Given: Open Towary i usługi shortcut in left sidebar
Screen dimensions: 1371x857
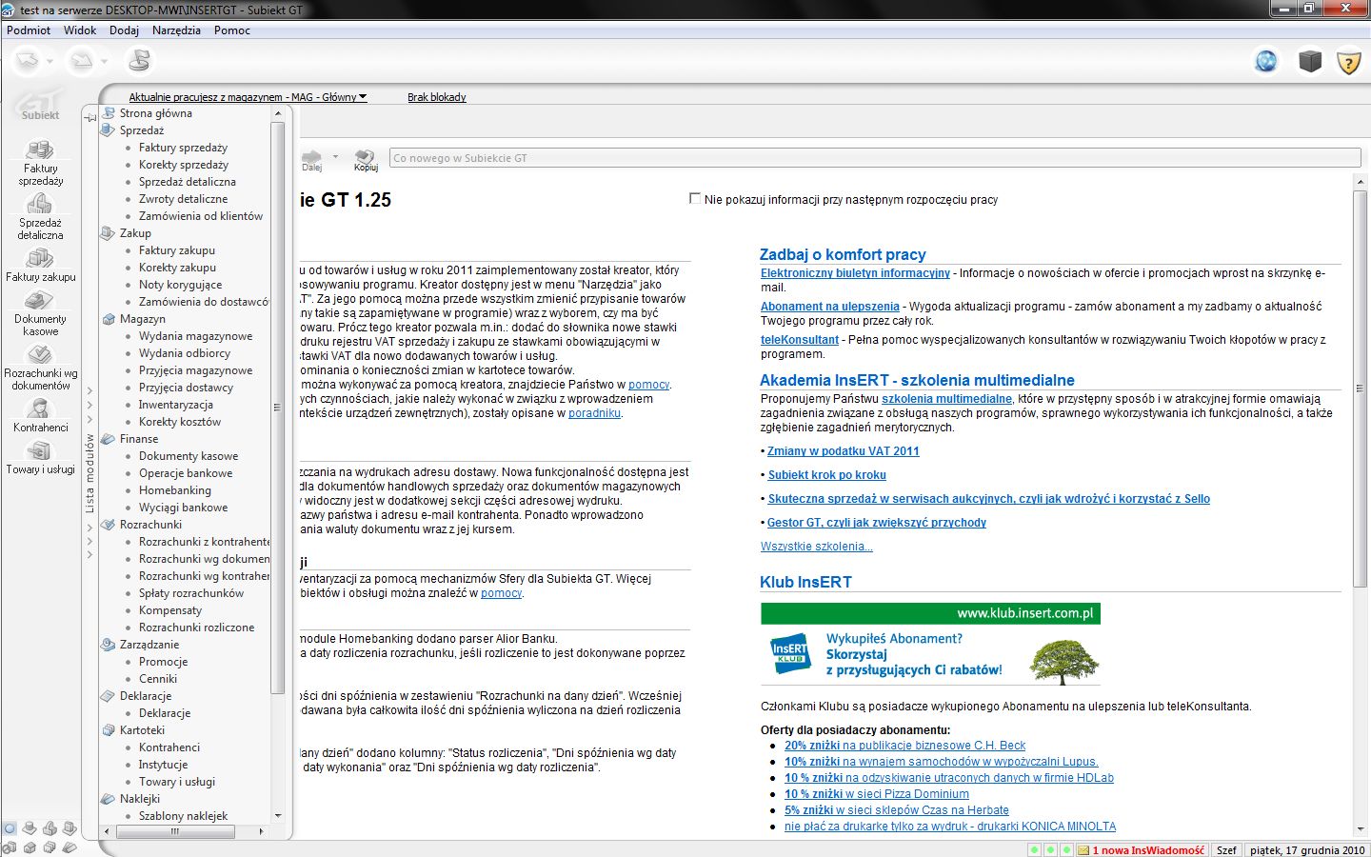Looking at the screenshot, I should (40, 457).
